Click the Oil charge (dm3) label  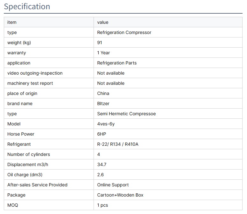pos(25,175)
